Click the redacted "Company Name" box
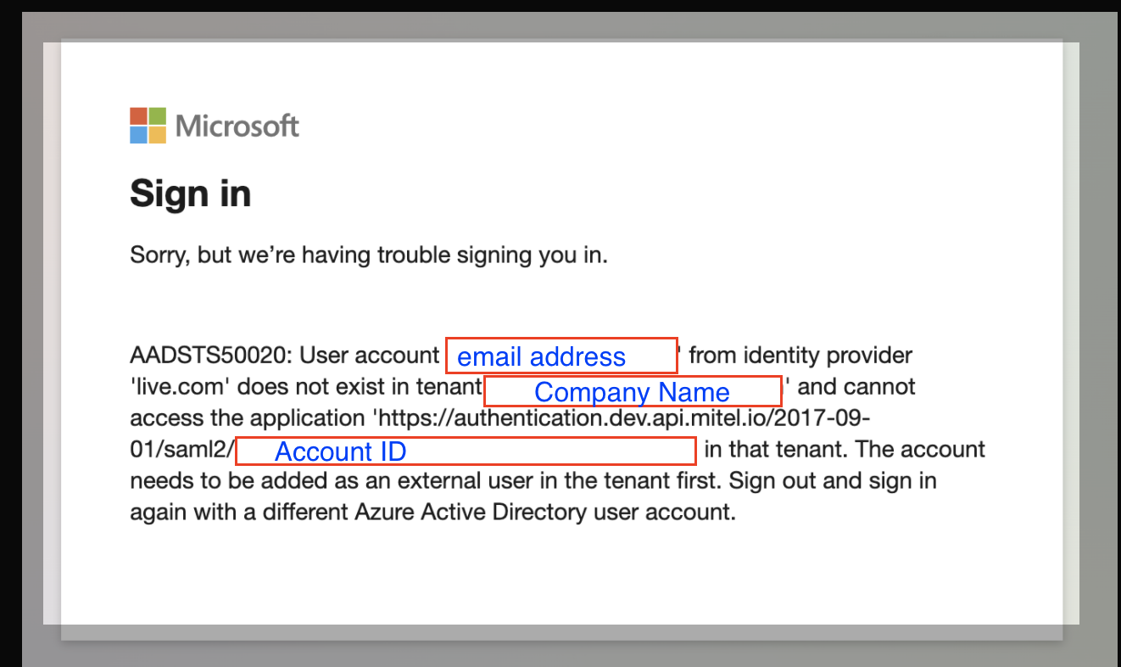 pyautogui.click(x=632, y=391)
